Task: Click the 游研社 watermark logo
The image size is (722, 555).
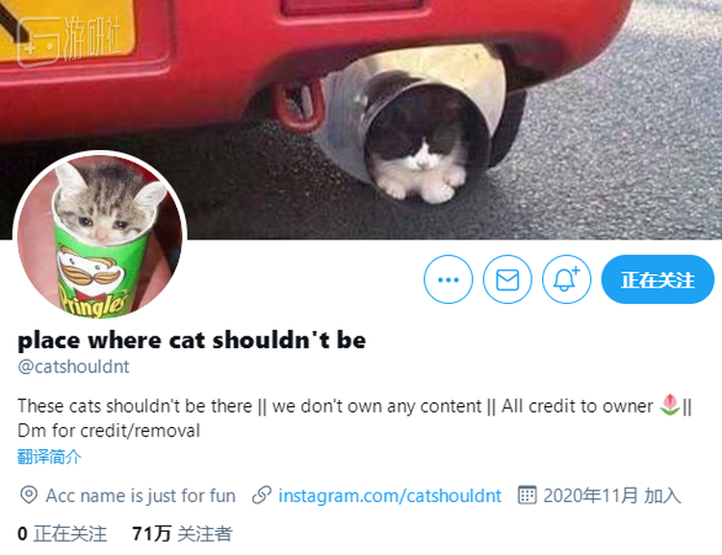Action: pyautogui.click(x=69, y=40)
